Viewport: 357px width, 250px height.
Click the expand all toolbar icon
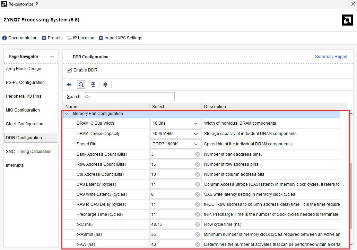(105, 85)
